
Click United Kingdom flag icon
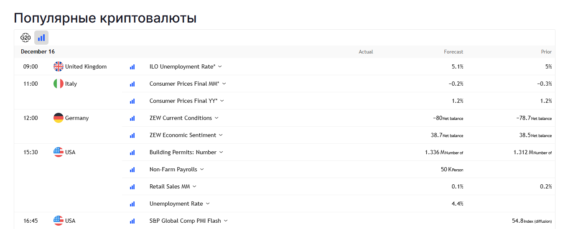click(x=59, y=66)
